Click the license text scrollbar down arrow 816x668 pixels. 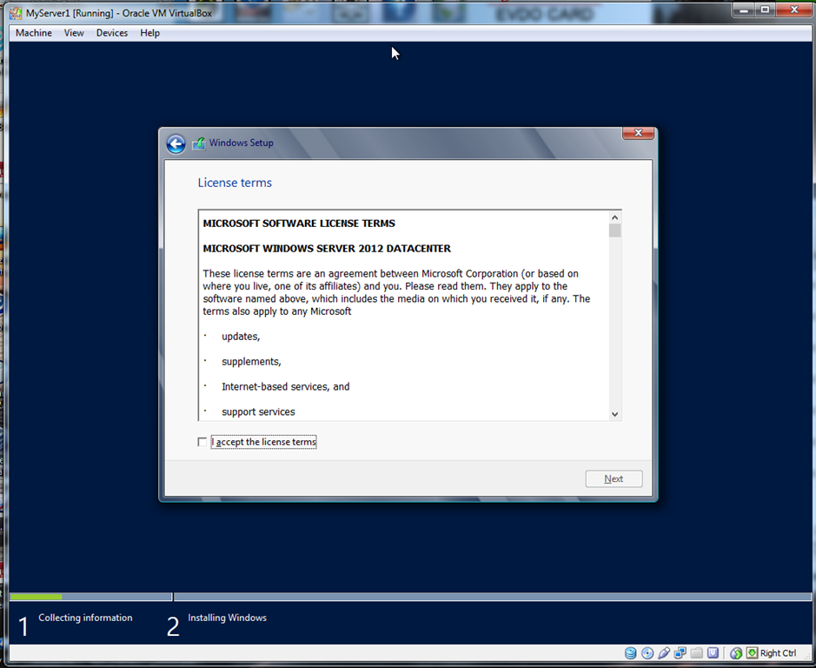[614, 413]
